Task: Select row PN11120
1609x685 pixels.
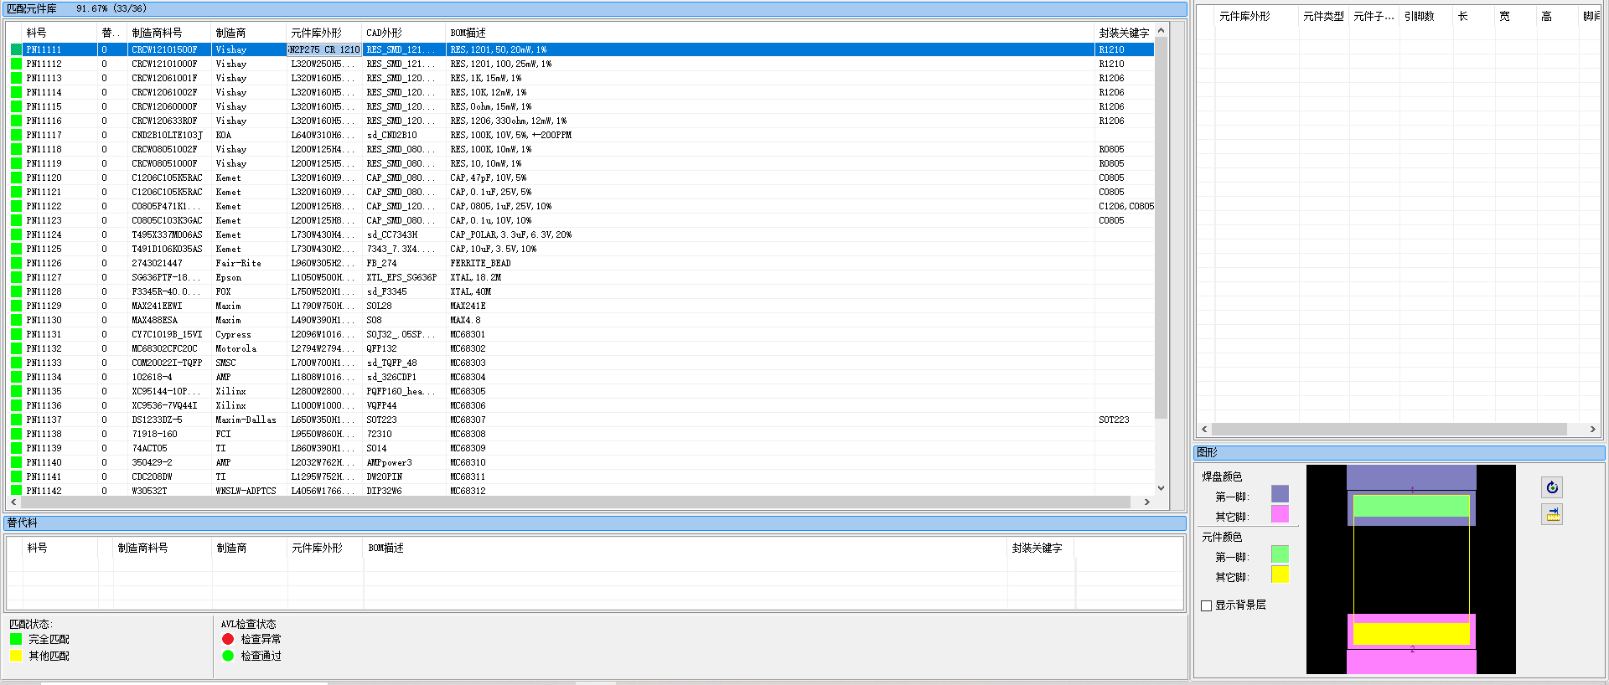Action: (582, 178)
